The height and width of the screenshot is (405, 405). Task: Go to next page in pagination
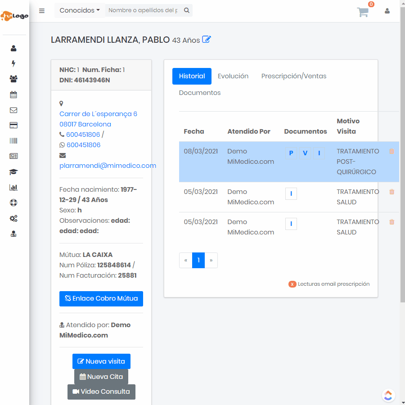[211, 260]
